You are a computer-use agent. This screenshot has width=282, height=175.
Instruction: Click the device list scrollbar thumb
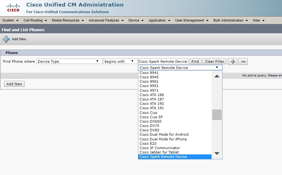[217, 115]
